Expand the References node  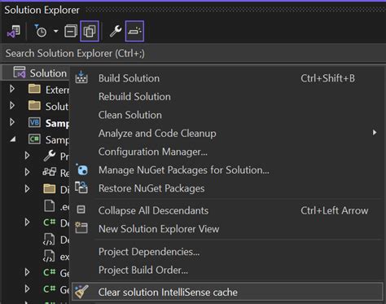(27, 172)
